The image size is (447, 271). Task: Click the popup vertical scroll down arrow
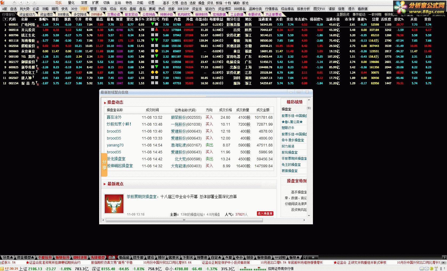[x=309, y=216]
